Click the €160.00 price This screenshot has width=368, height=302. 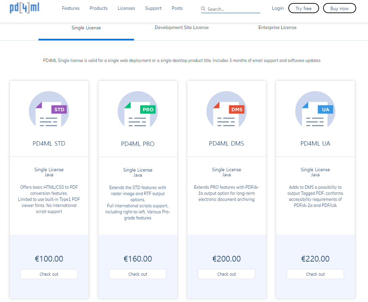pyautogui.click(x=137, y=259)
